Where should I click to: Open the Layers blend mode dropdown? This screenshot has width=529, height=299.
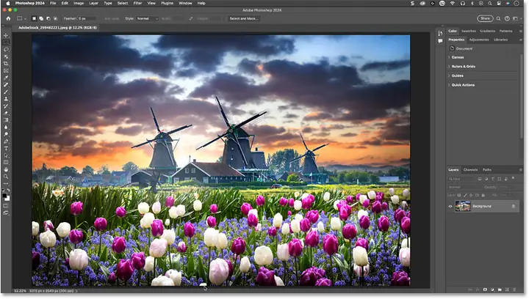pyautogui.click(x=464, y=187)
